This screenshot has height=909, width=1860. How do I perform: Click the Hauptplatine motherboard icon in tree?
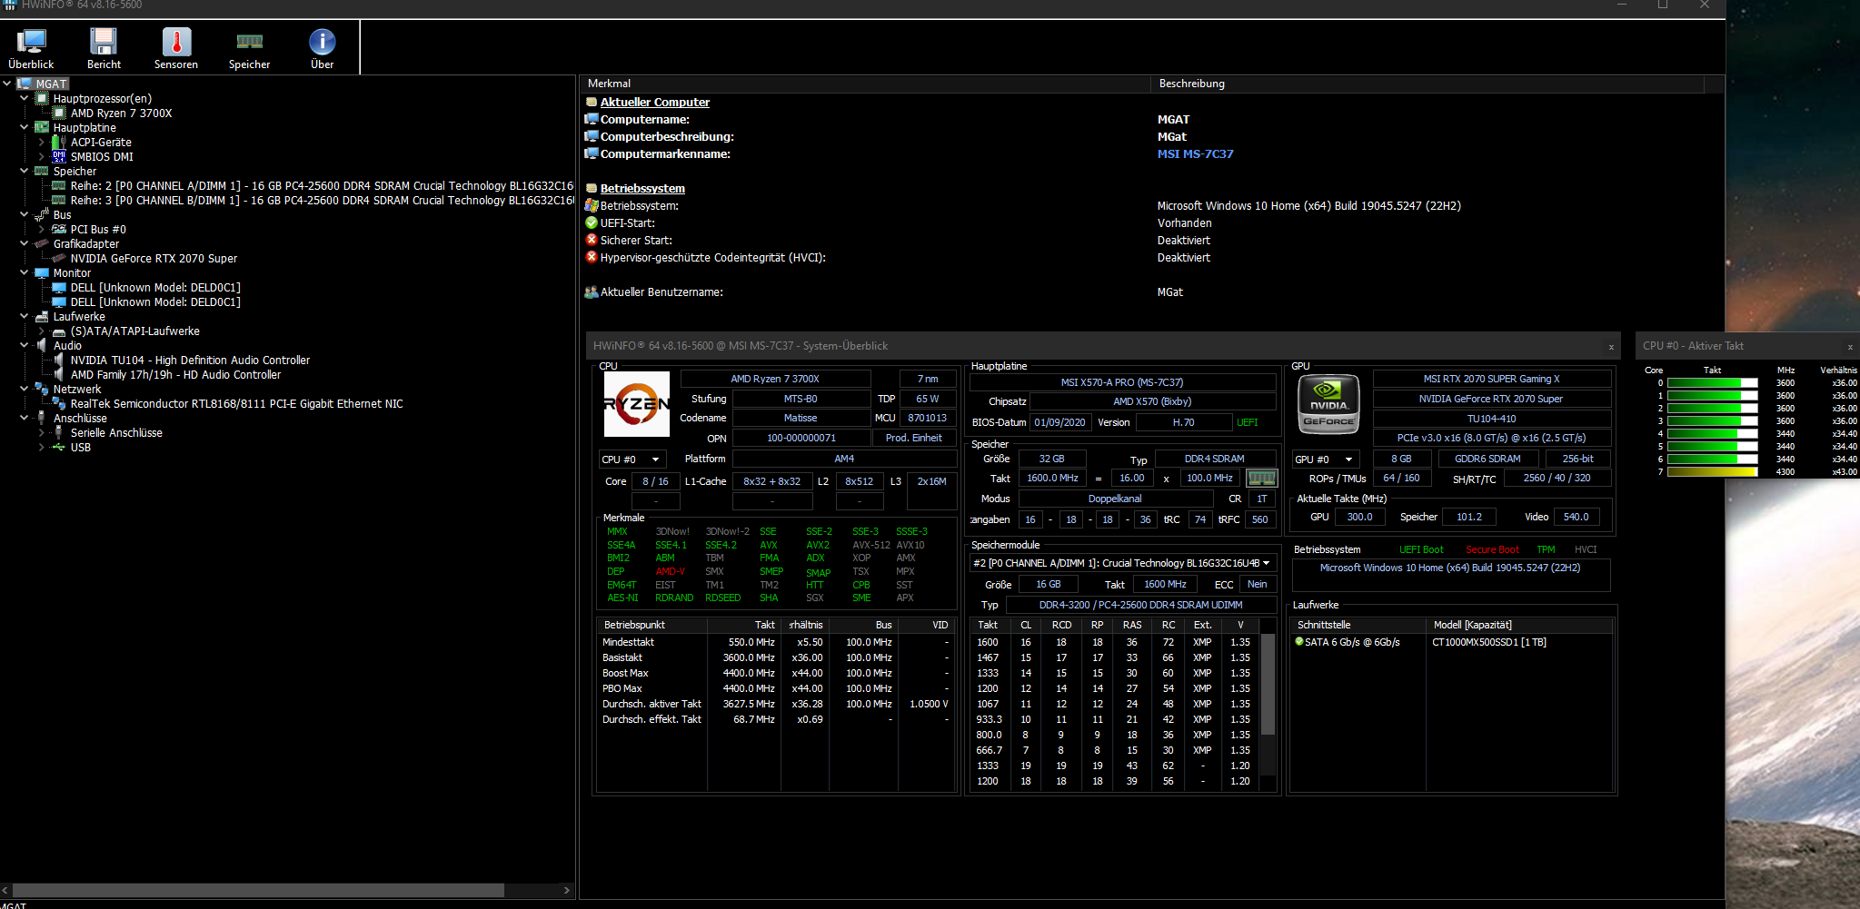click(42, 128)
